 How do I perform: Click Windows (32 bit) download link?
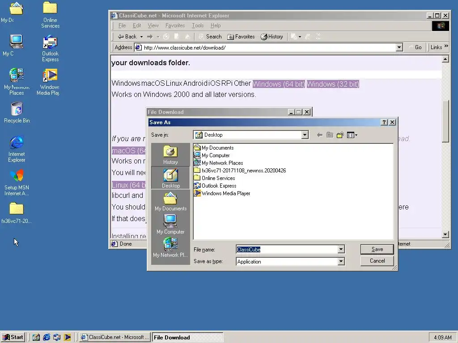333,84
